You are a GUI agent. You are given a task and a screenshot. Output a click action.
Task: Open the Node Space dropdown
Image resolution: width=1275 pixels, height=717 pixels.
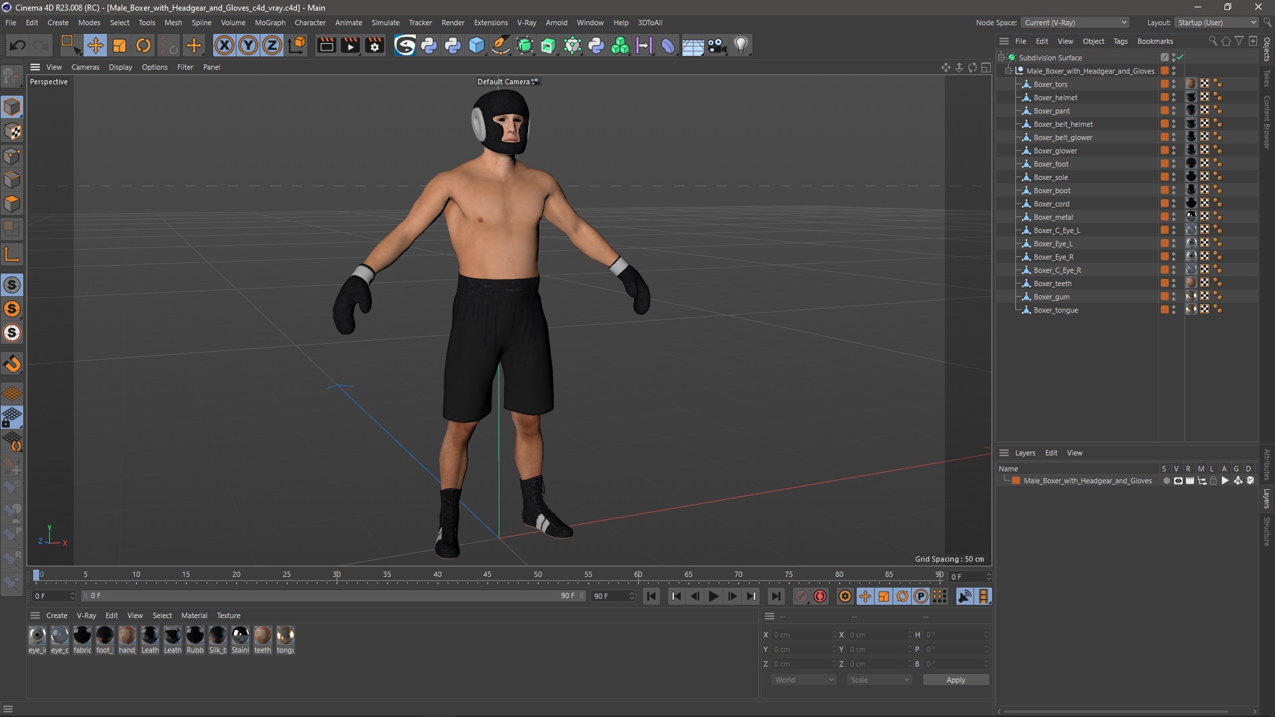[x=1075, y=23]
